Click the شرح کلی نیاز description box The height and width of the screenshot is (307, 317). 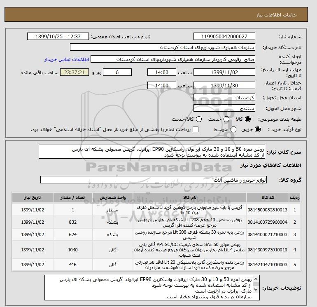point(152,152)
